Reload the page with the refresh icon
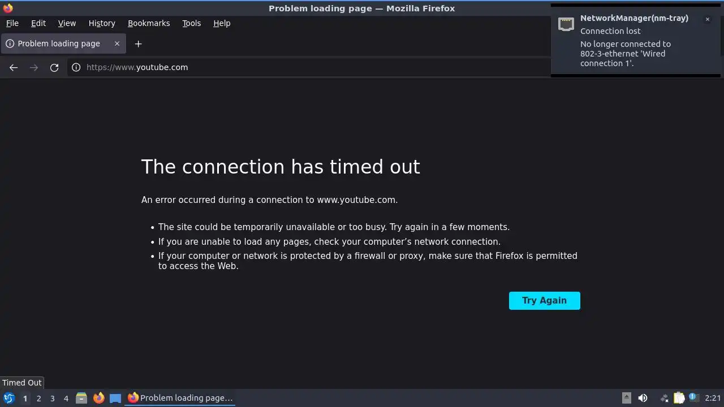Viewport: 724px width, 407px height. click(54, 67)
